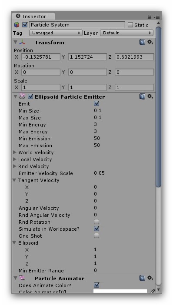The height and width of the screenshot is (305, 173).
Task: Open Ellipsoid Particle Emitter gear menu
Action: pos(150,96)
